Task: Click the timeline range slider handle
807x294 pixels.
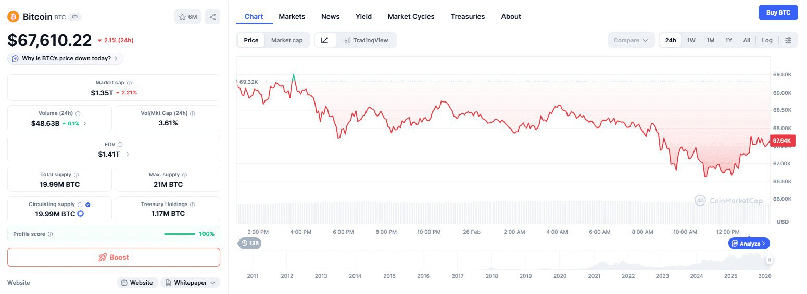Action: pyautogui.click(x=770, y=260)
